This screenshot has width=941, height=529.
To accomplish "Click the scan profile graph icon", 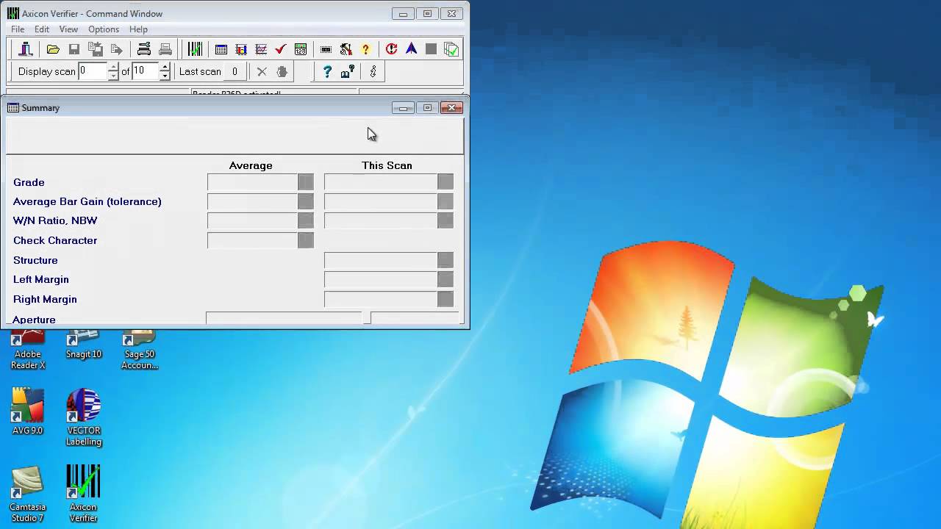I will pyautogui.click(x=260, y=49).
